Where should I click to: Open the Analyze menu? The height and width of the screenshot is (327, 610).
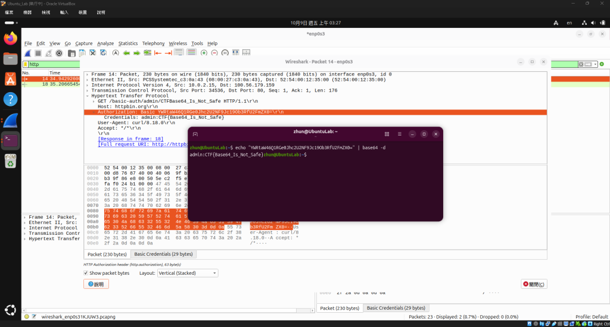coord(105,43)
